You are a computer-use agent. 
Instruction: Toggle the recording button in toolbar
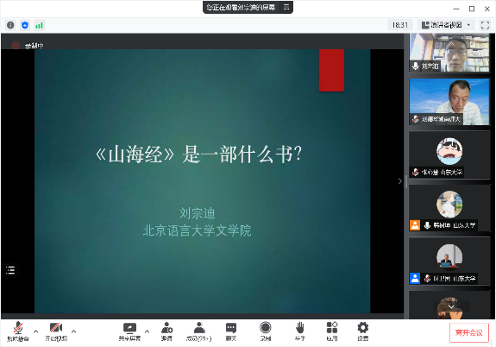266,331
